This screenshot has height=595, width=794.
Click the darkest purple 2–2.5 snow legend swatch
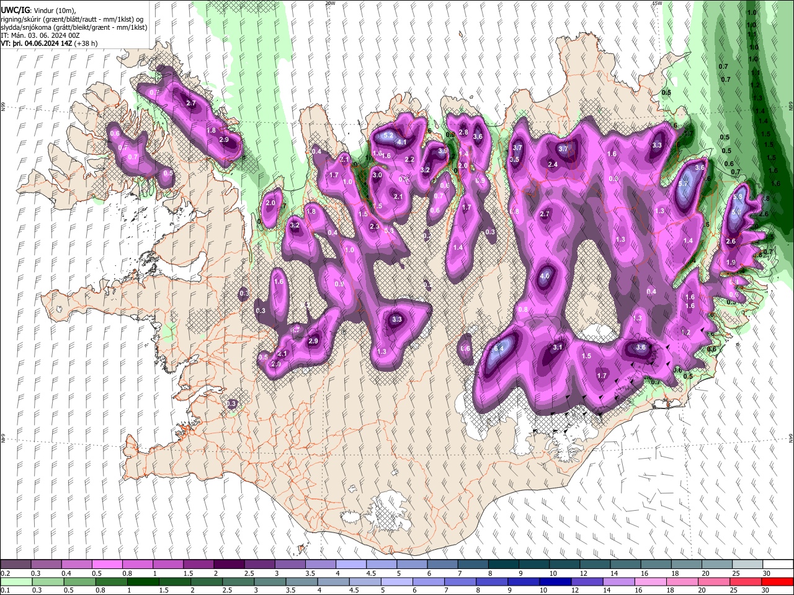229,565
